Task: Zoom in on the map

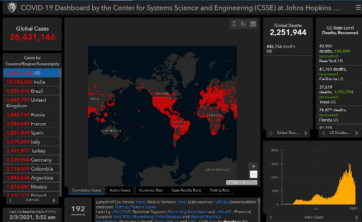Action: [253, 166]
